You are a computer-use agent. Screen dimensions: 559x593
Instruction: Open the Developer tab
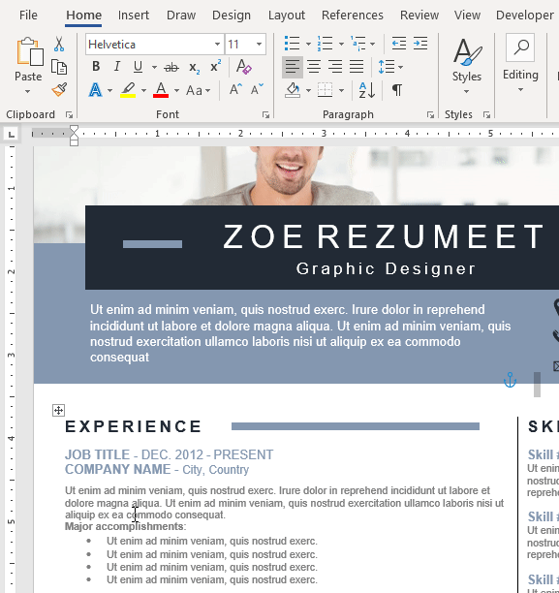pyautogui.click(x=525, y=16)
